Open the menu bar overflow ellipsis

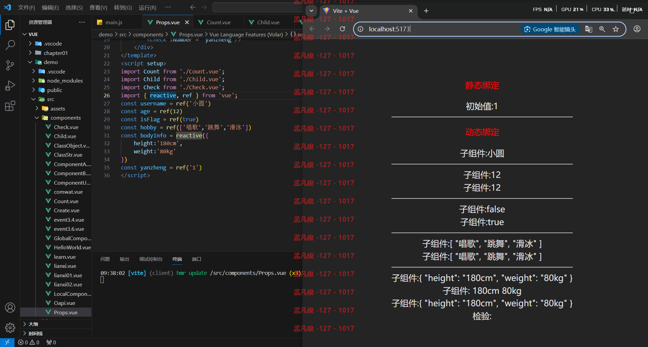(168, 7)
